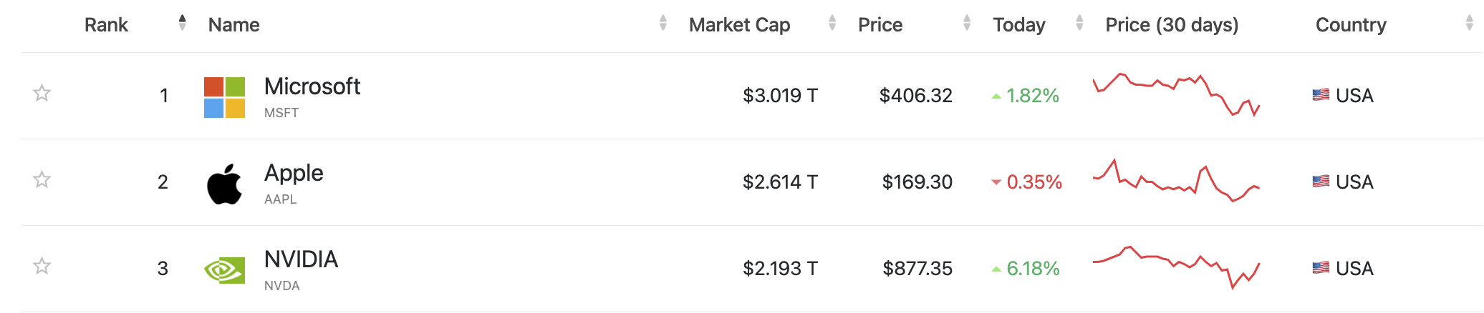Click the Country column sort arrows

tap(1469, 24)
